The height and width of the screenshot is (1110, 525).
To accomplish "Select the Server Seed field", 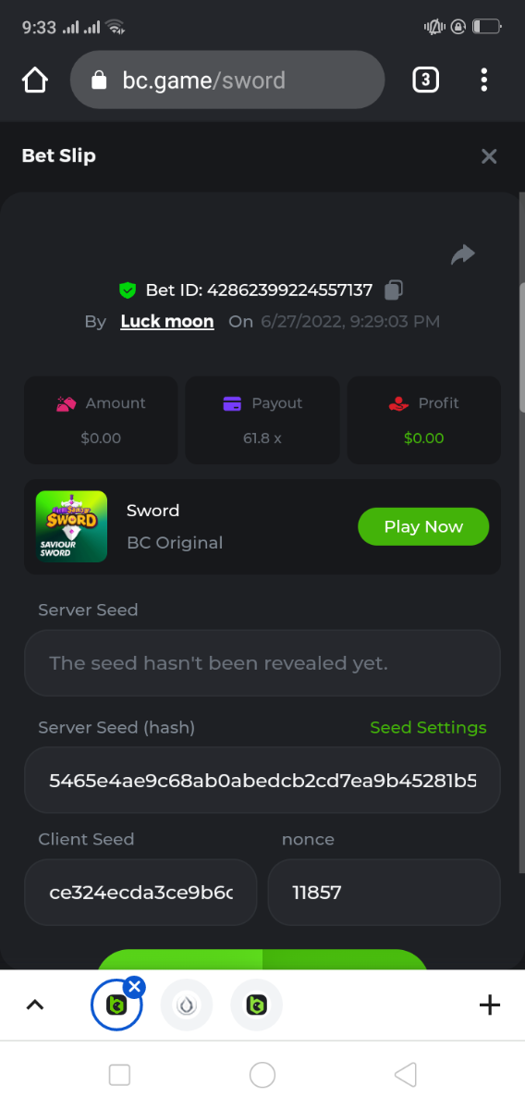I will 262,663.
